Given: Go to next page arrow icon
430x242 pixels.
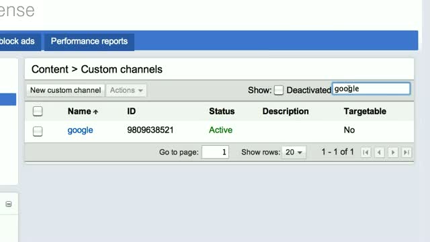Looking at the screenshot, I should point(393,153).
